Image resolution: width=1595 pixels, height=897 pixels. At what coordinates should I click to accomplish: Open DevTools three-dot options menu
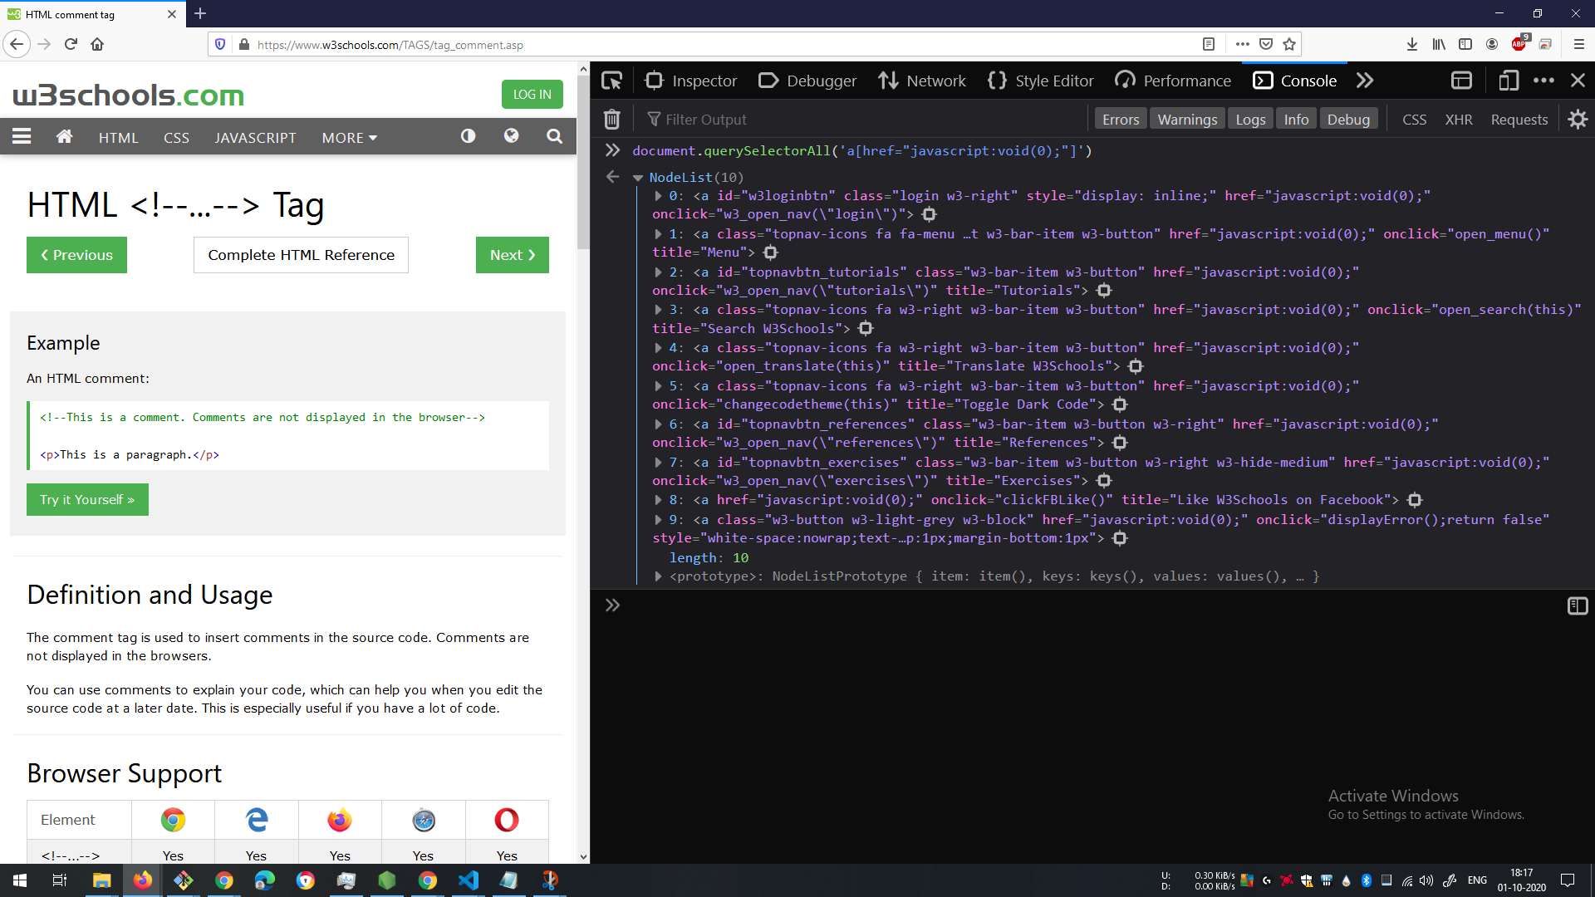pyautogui.click(x=1543, y=81)
